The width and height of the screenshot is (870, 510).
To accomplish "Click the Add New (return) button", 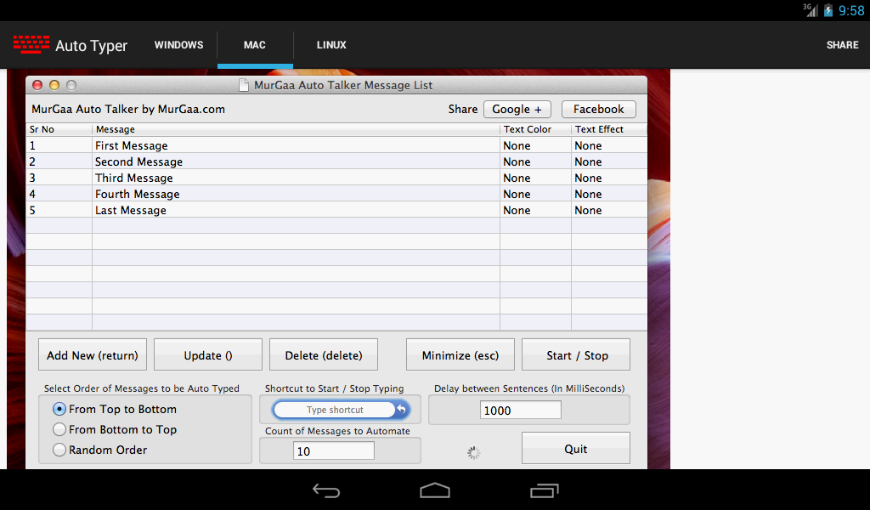I will (x=93, y=354).
